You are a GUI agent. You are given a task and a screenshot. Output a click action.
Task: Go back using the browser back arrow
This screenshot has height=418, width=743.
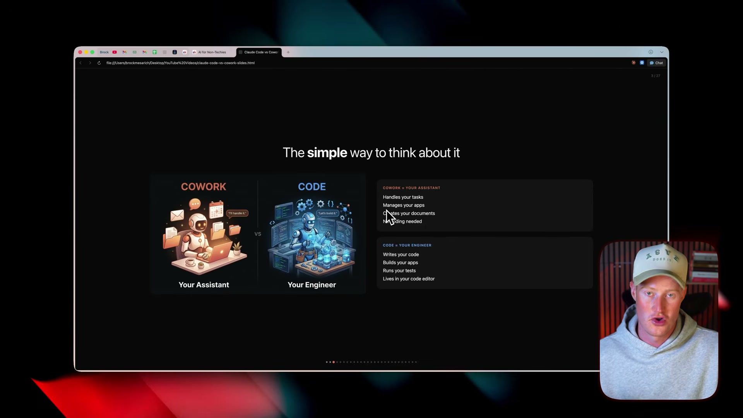pos(80,63)
